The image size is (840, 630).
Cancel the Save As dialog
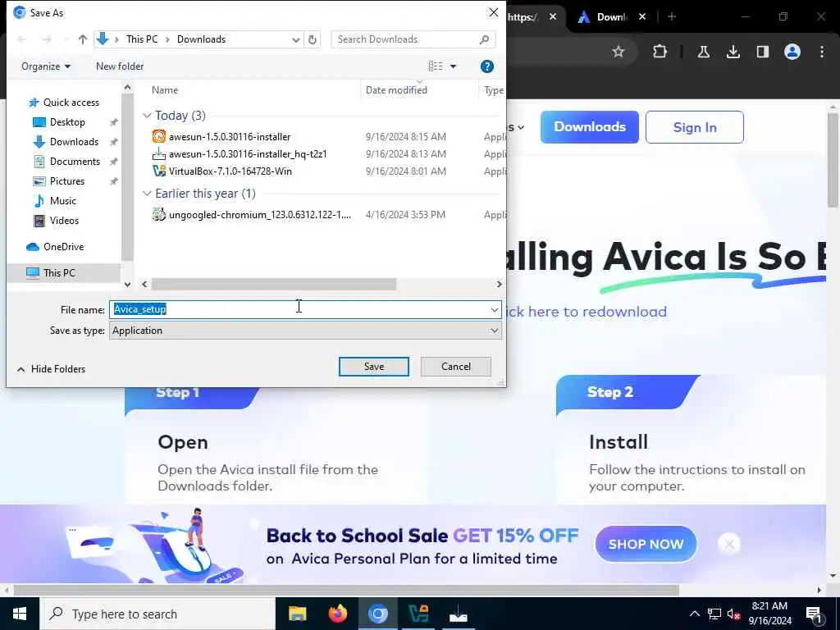pos(456,367)
